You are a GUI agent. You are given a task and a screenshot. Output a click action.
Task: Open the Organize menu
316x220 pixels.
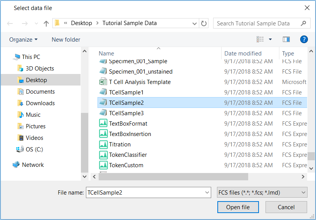pyautogui.click(x=24, y=39)
